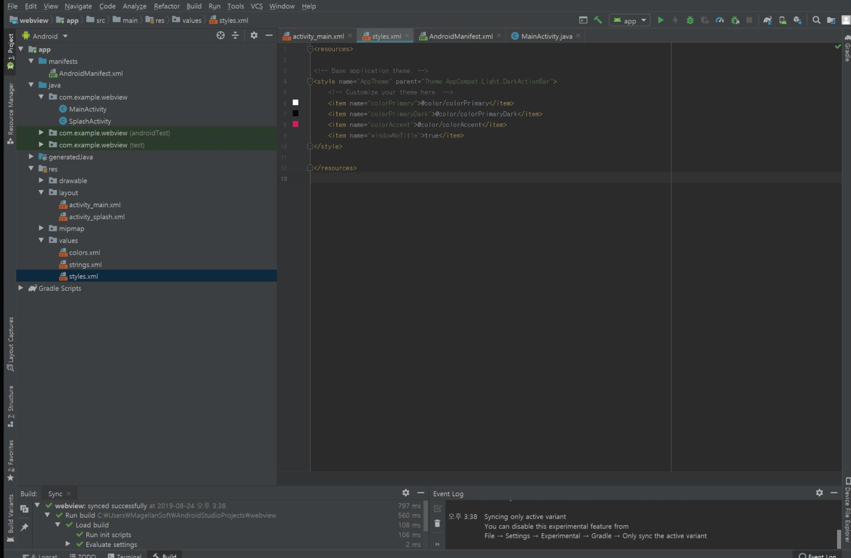Viewport: 851px width, 558px height.
Task: Open the Refactor menu
Action: pyautogui.click(x=166, y=6)
